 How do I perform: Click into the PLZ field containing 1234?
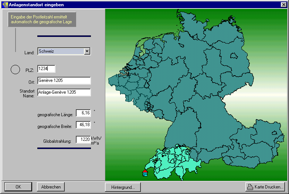click(46, 69)
